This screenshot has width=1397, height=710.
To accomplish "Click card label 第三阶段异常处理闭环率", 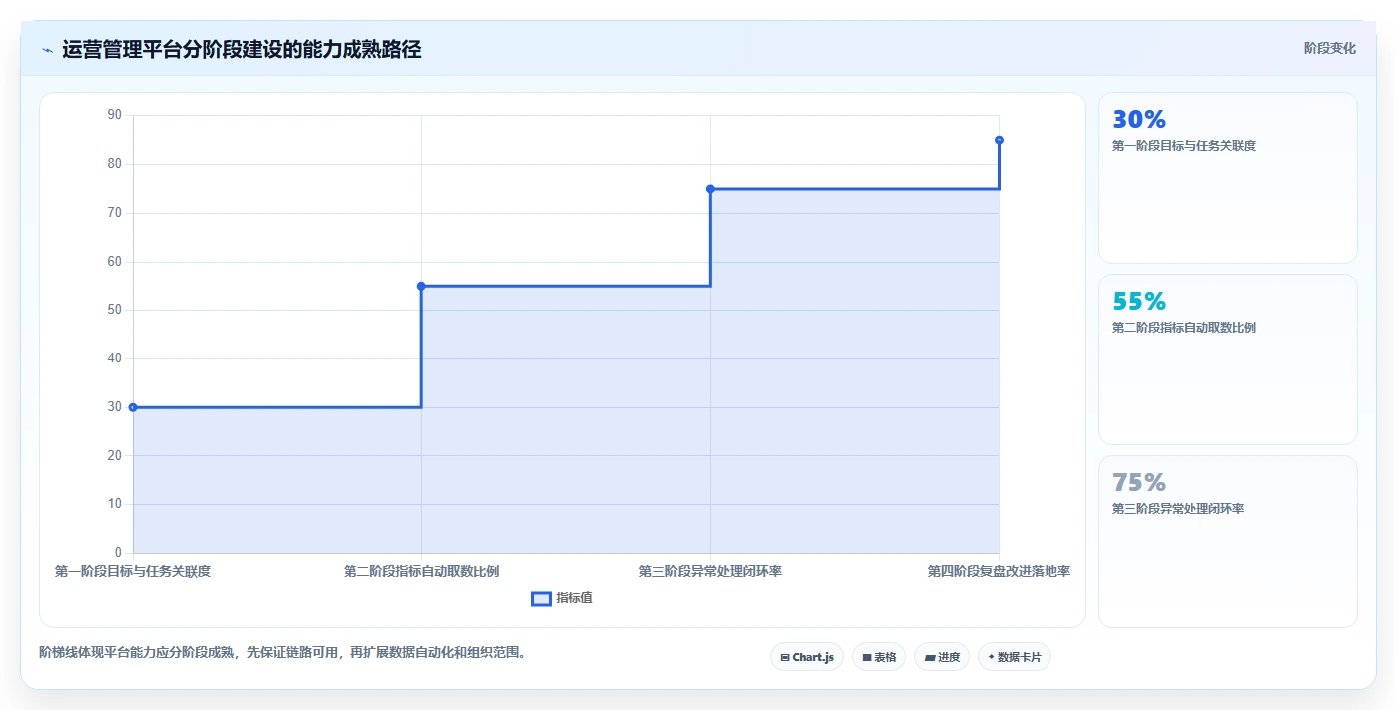I will (1178, 509).
